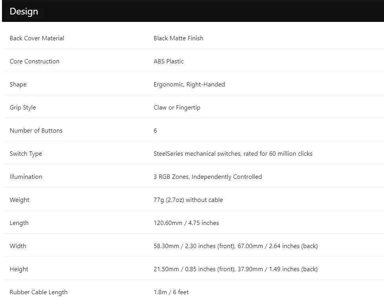
Task: Select the Back Cover Material label
Action: click(x=37, y=38)
